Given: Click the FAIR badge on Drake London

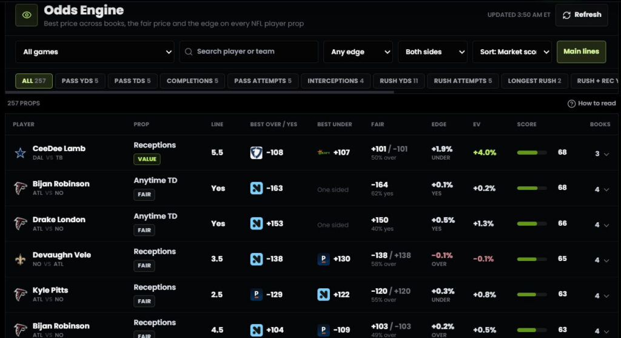Looking at the screenshot, I should point(144,230).
